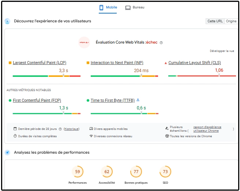Viewport: 240px width, 191px height.
Task: Select the Cette URL toggle option
Action: 215,21
